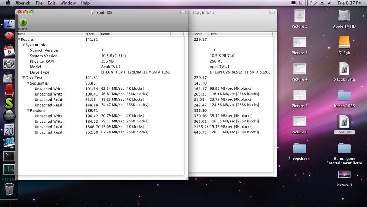This screenshot has height=207, width=367.
Task: Click the Tue 6:37 PM clock
Action: coord(349,3)
